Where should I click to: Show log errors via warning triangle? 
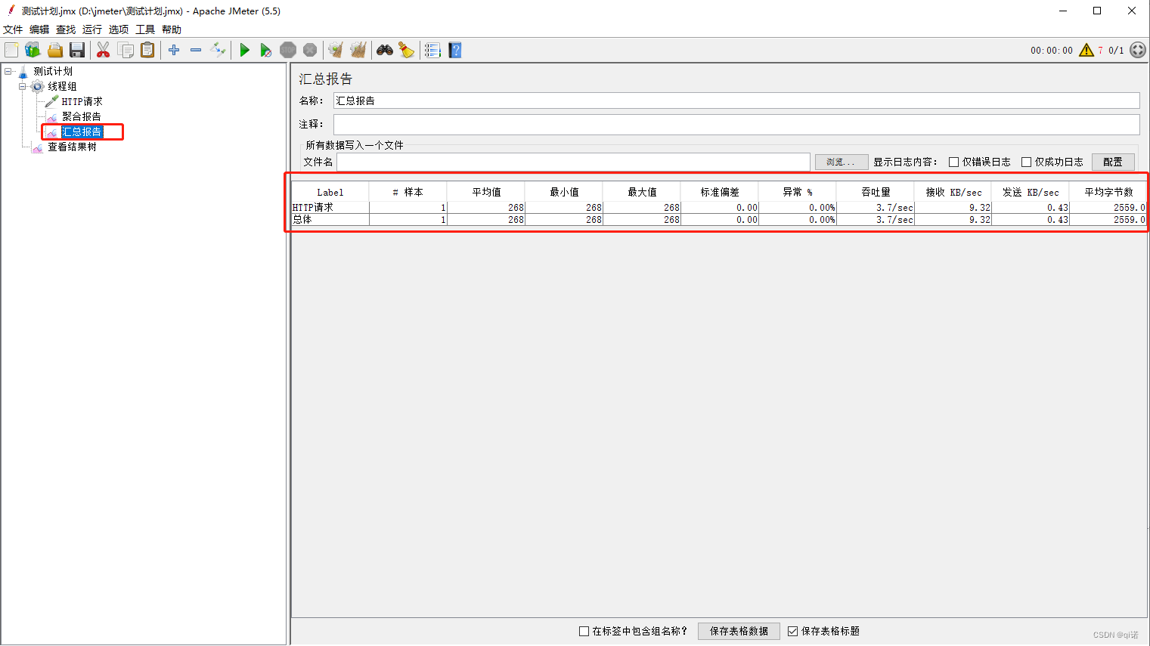(x=1086, y=50)
